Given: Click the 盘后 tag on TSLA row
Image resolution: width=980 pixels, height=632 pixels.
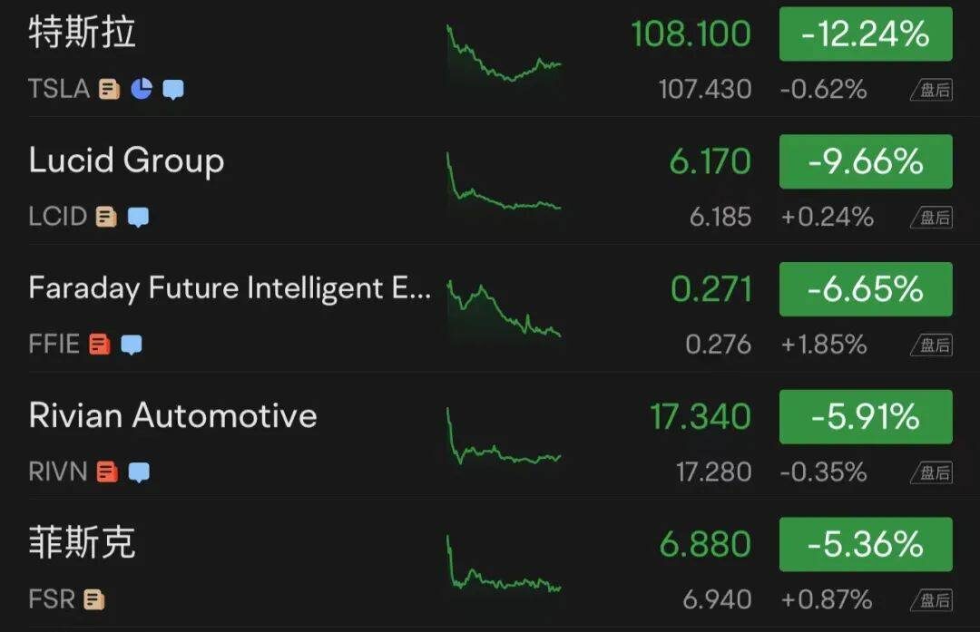Looking at the screenshot, I should 931,90.
